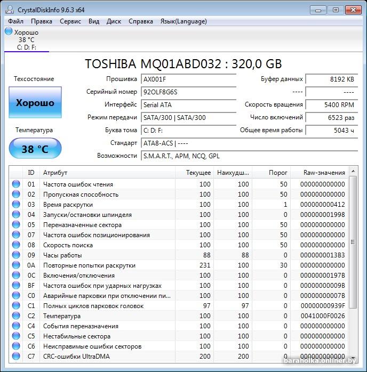Image resolution: width=367 pixels, height=372 pixels.
Task: Click the CrystalDiskInfo app icon in title bar
Action: (x=10, y=10)
